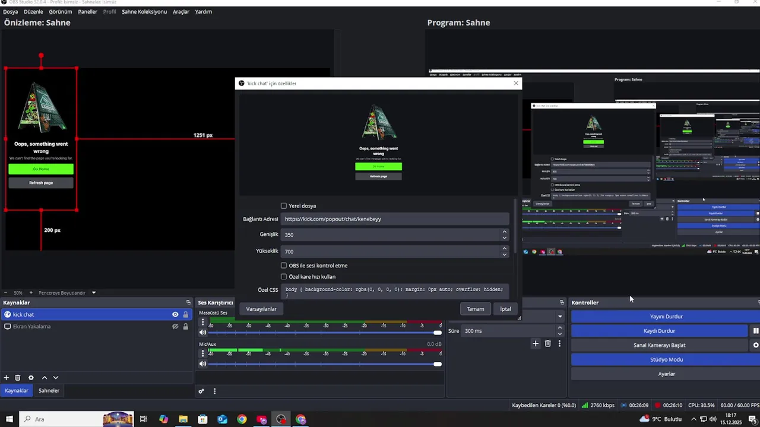Viewport: 760px width, 427px height.
Task: Toggle Stüdyo Modu button
Action: point(666,359)
